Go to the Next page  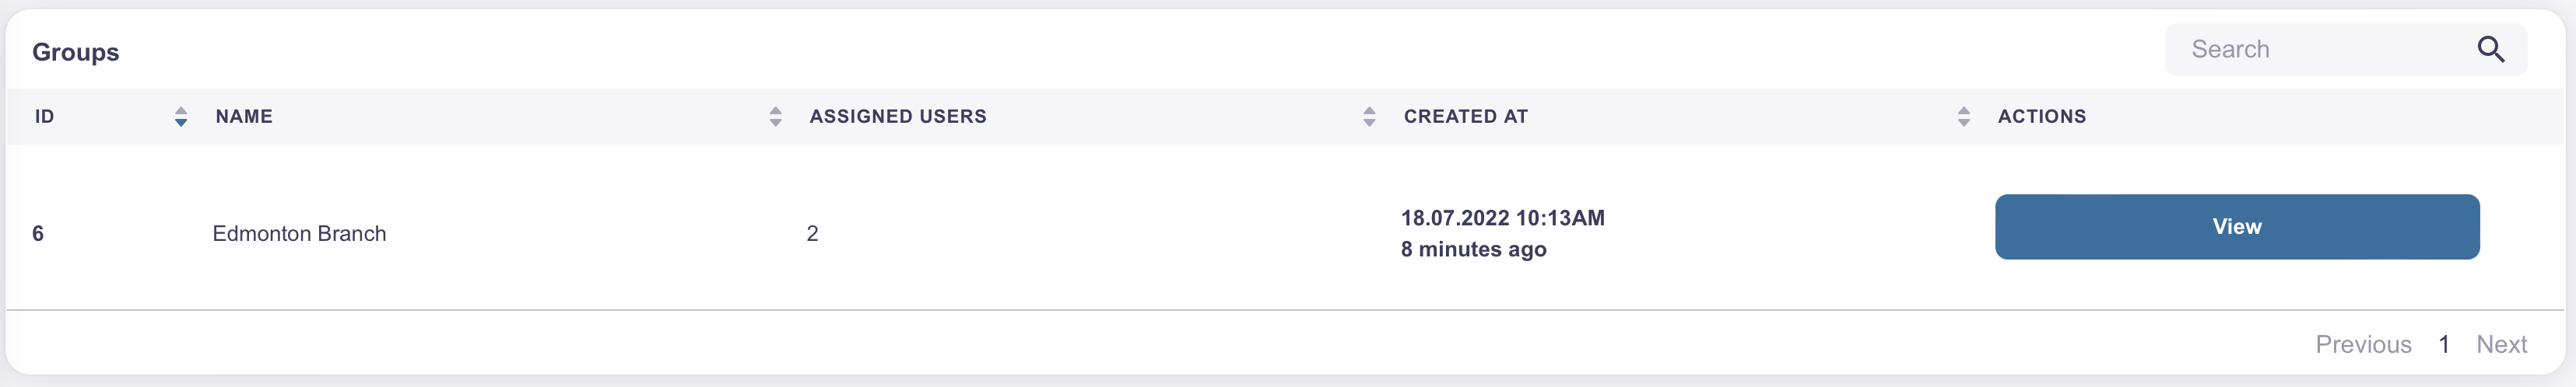point(2501,344)
